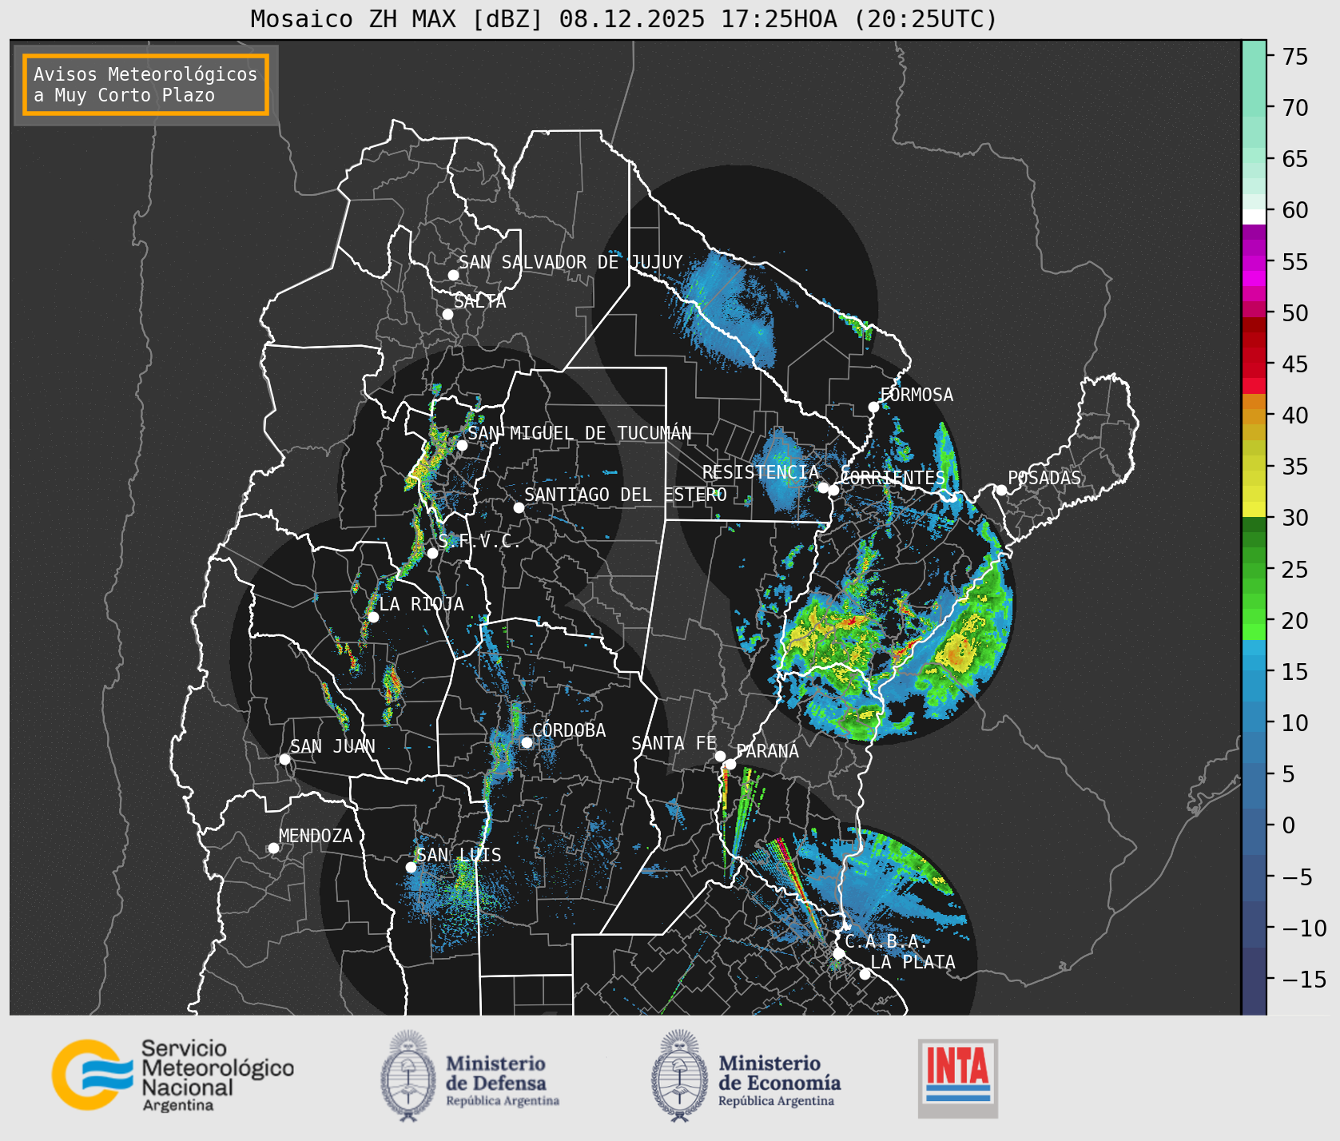Click the San Juan city marker
The image size is (1340, 1141).
(x=284, y=759)
